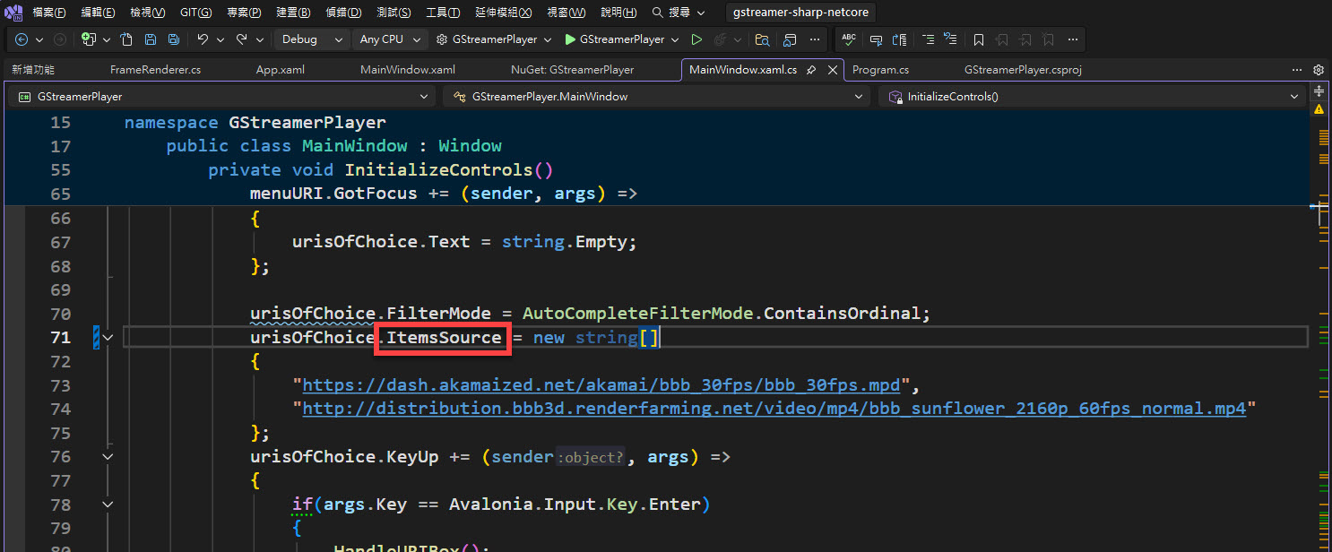Collapse the code block at line 71
This screenshot has height=552, width=1332.
tap(108, 338)
